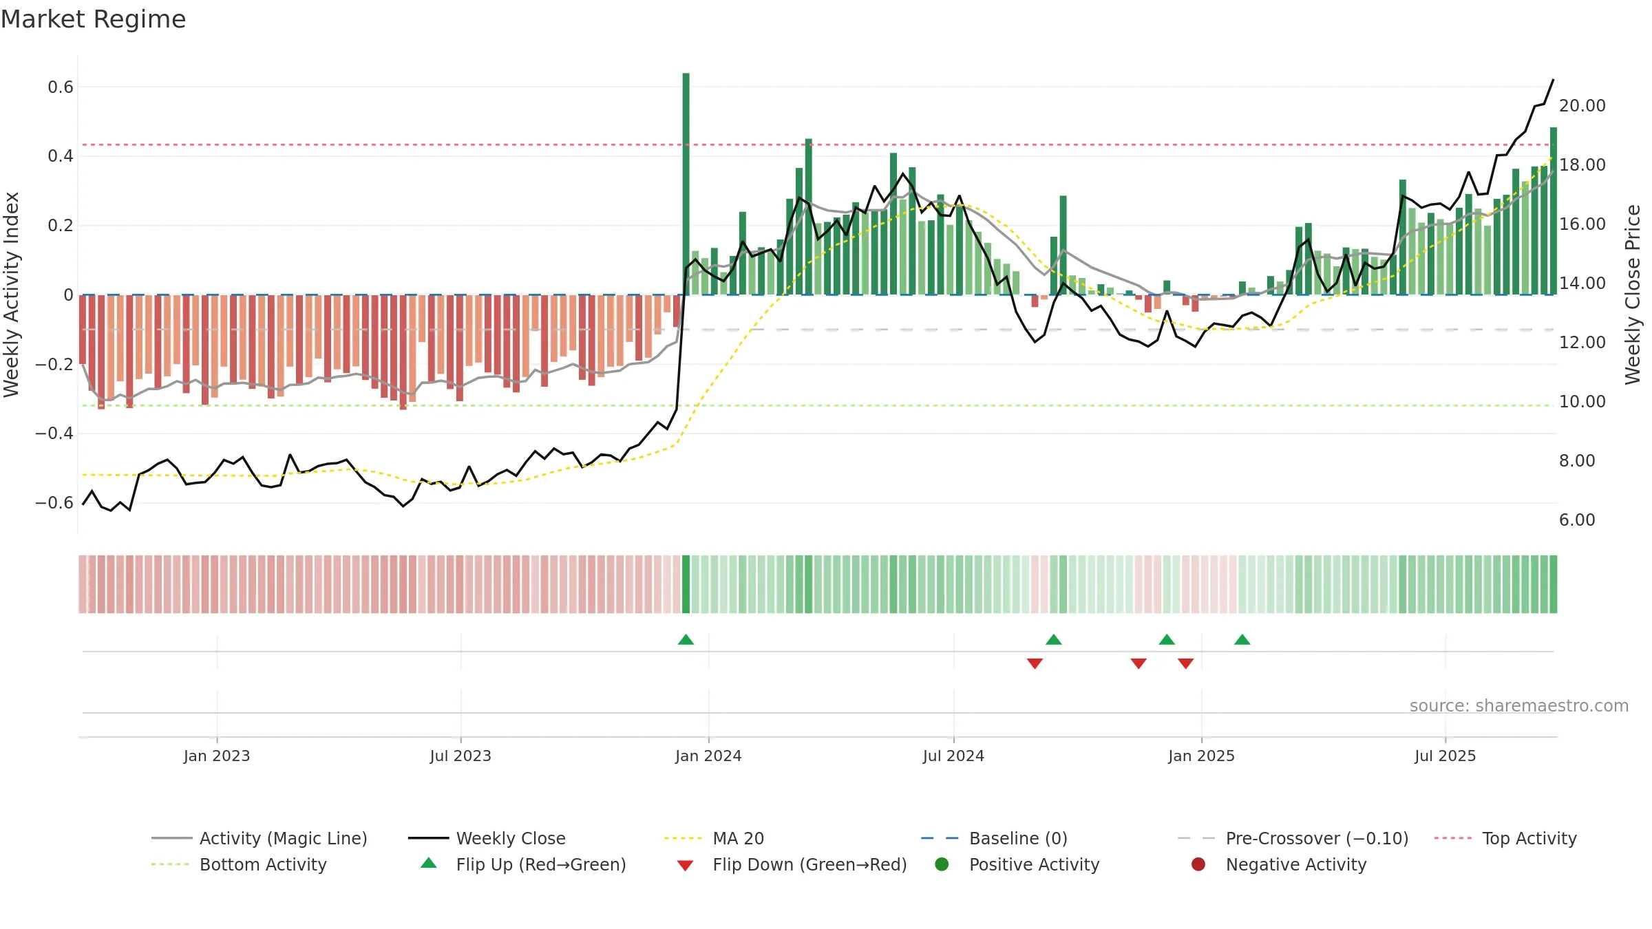The width and height of the screenshot is (1652, 929).
Task: Click the Baseline (0) legend entry
Action: 994,838
